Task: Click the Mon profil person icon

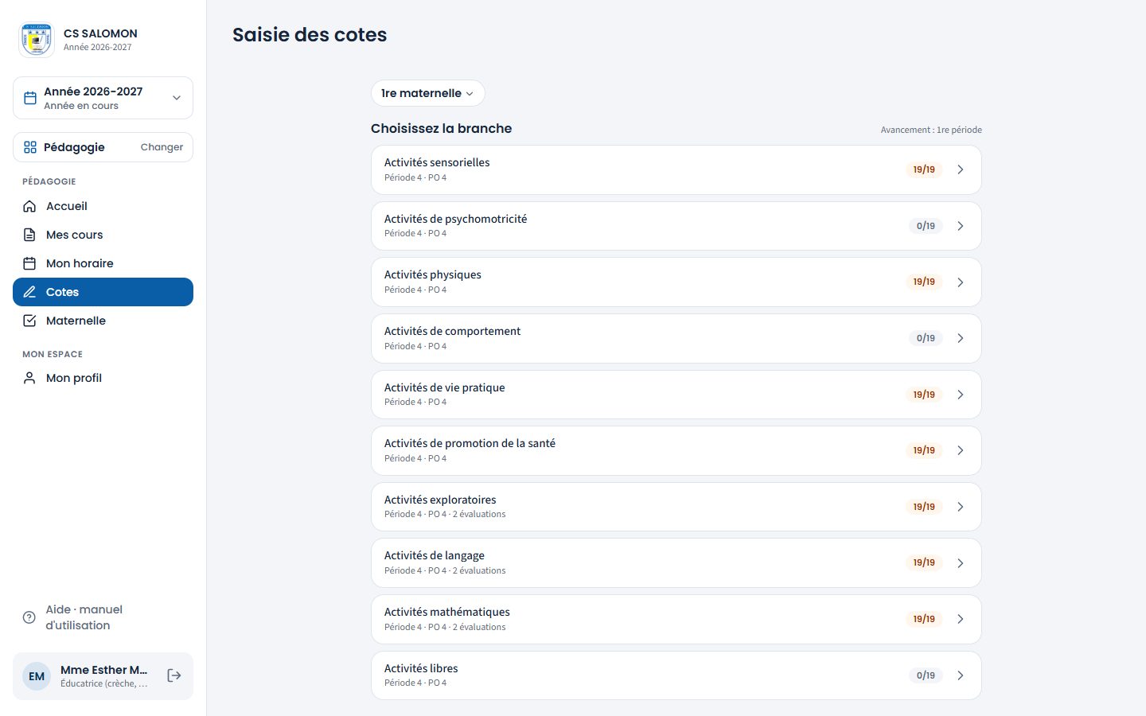Action: pos(29,378)
